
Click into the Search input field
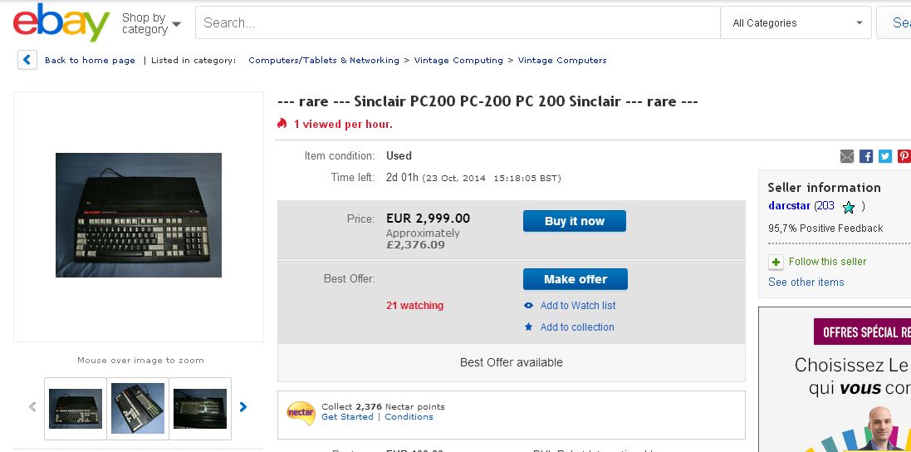pyautogui.click(x=457, y=23)
